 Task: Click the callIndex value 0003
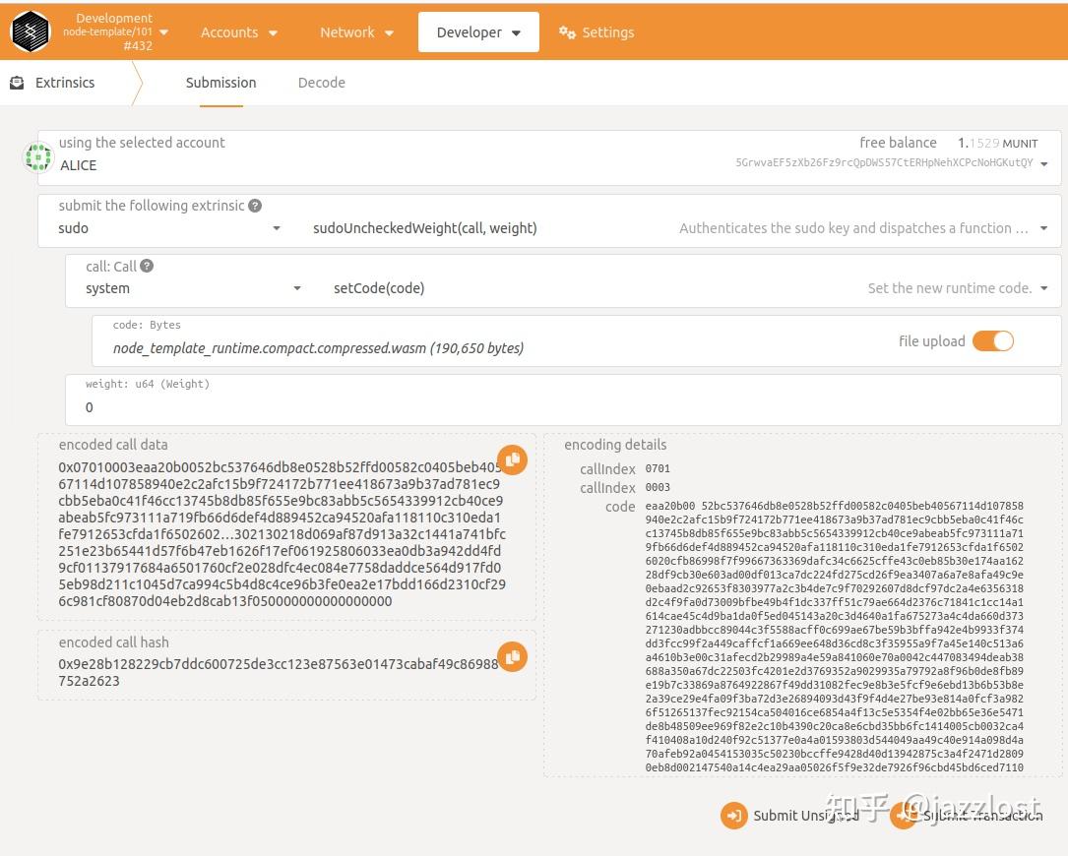click(x=658, y=487)
